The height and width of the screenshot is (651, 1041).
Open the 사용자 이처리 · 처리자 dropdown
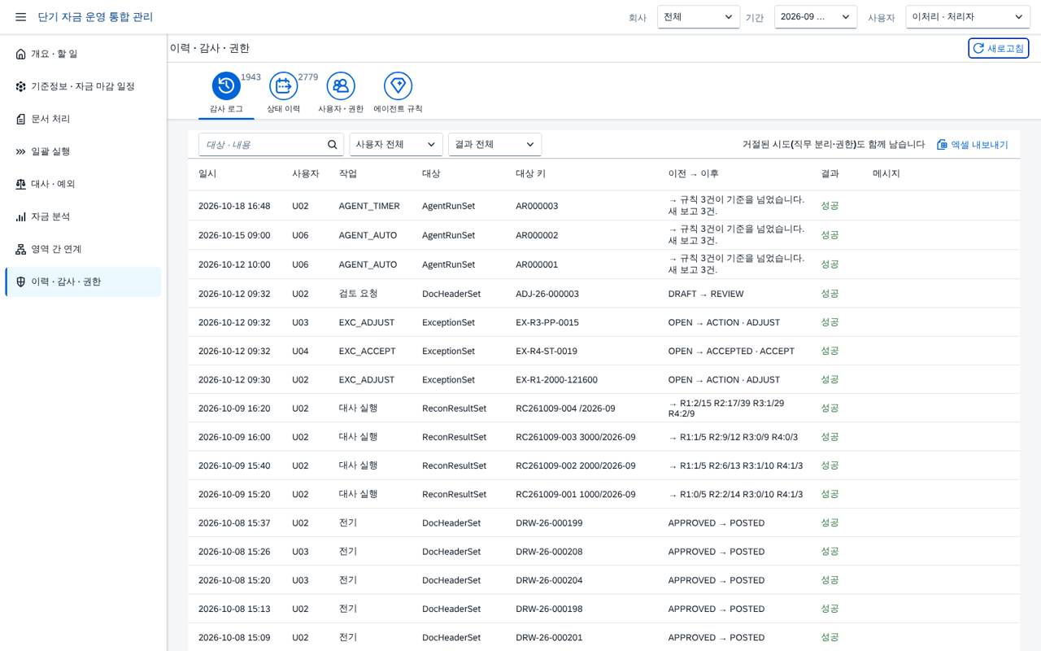point(968,17)
